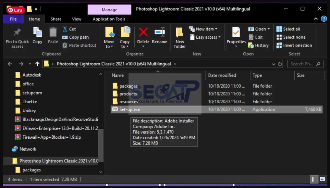Viewport: 330px width, 188px height.
Task: Open the Network item in sidebar
Action: (x=28, y=149)
